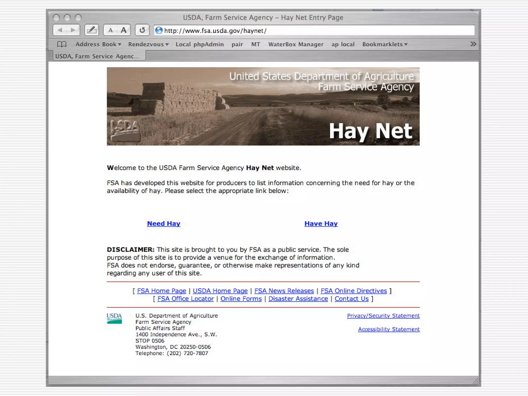Image resolution: width=528 pixels, height=396 pixels.
Task: Click the third window zoom circle button
Action: (78, 18)
